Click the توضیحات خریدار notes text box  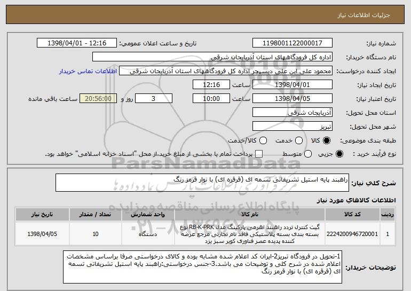click(x=202, y=267)
